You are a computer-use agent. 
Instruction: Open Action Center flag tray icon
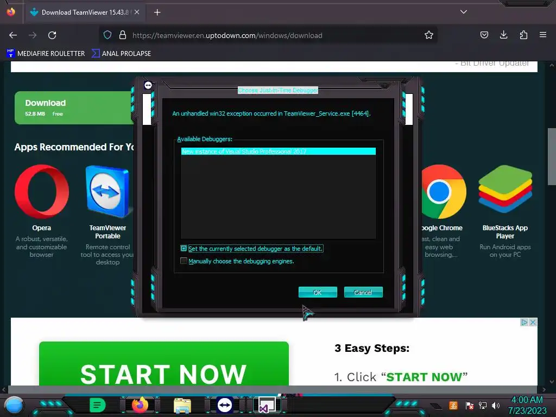tap(470, 405)
